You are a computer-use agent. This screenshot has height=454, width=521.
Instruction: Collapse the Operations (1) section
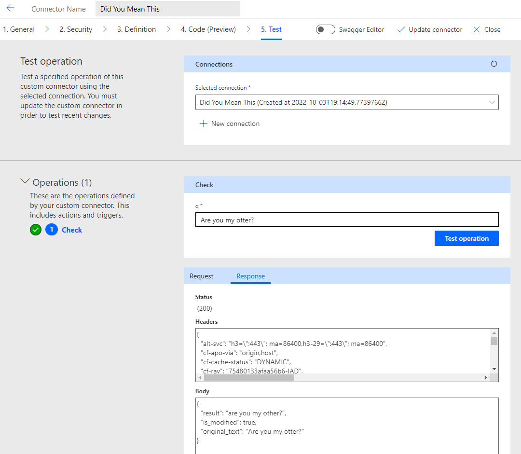point(25,181)
